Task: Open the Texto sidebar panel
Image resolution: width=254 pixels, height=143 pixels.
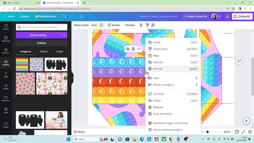Action: (x=6, y=74)
